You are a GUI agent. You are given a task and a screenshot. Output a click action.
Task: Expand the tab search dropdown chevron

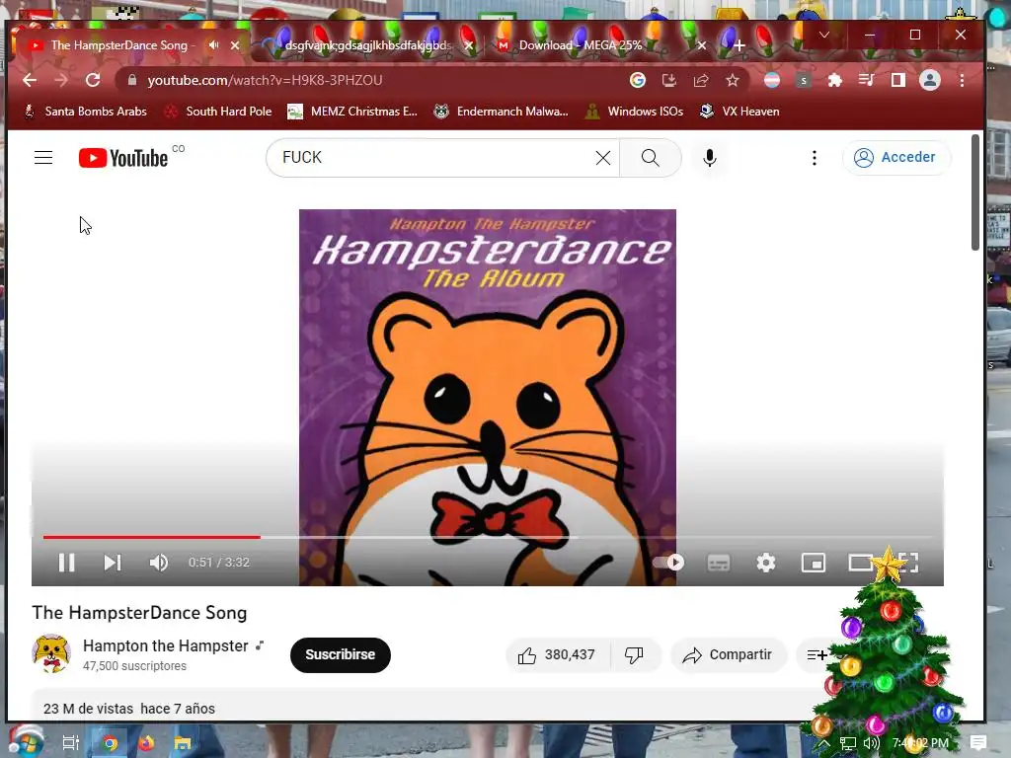click(x=824, y=35)
